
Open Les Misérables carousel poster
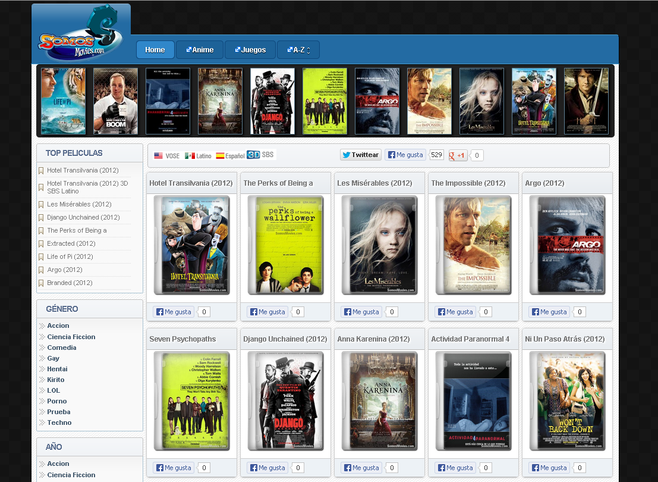click(481, 101)
